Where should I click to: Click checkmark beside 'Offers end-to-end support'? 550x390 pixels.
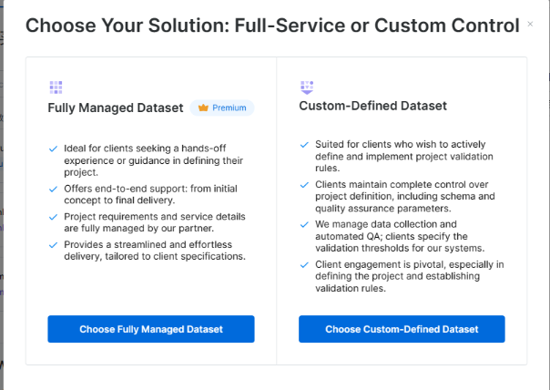pyautogui.click(x=53, y=188)
